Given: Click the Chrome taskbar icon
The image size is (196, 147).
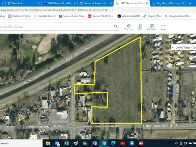Looking at the screenshot, I should coord(104,143).
